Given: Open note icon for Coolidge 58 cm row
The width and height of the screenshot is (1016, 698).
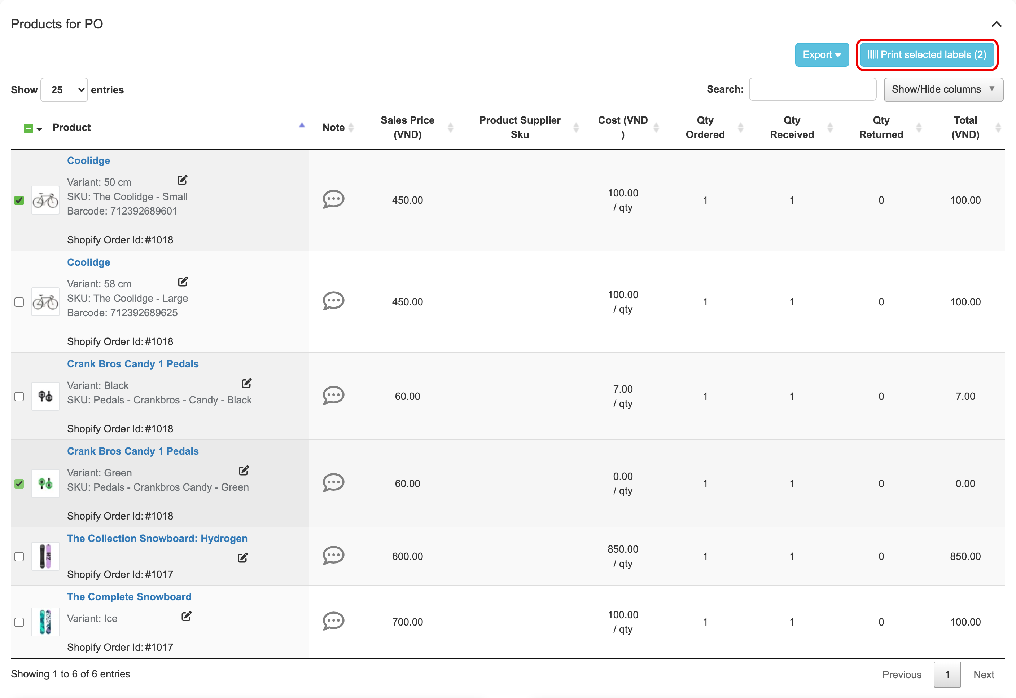Looking at the screenshot, I should (333, 301).
